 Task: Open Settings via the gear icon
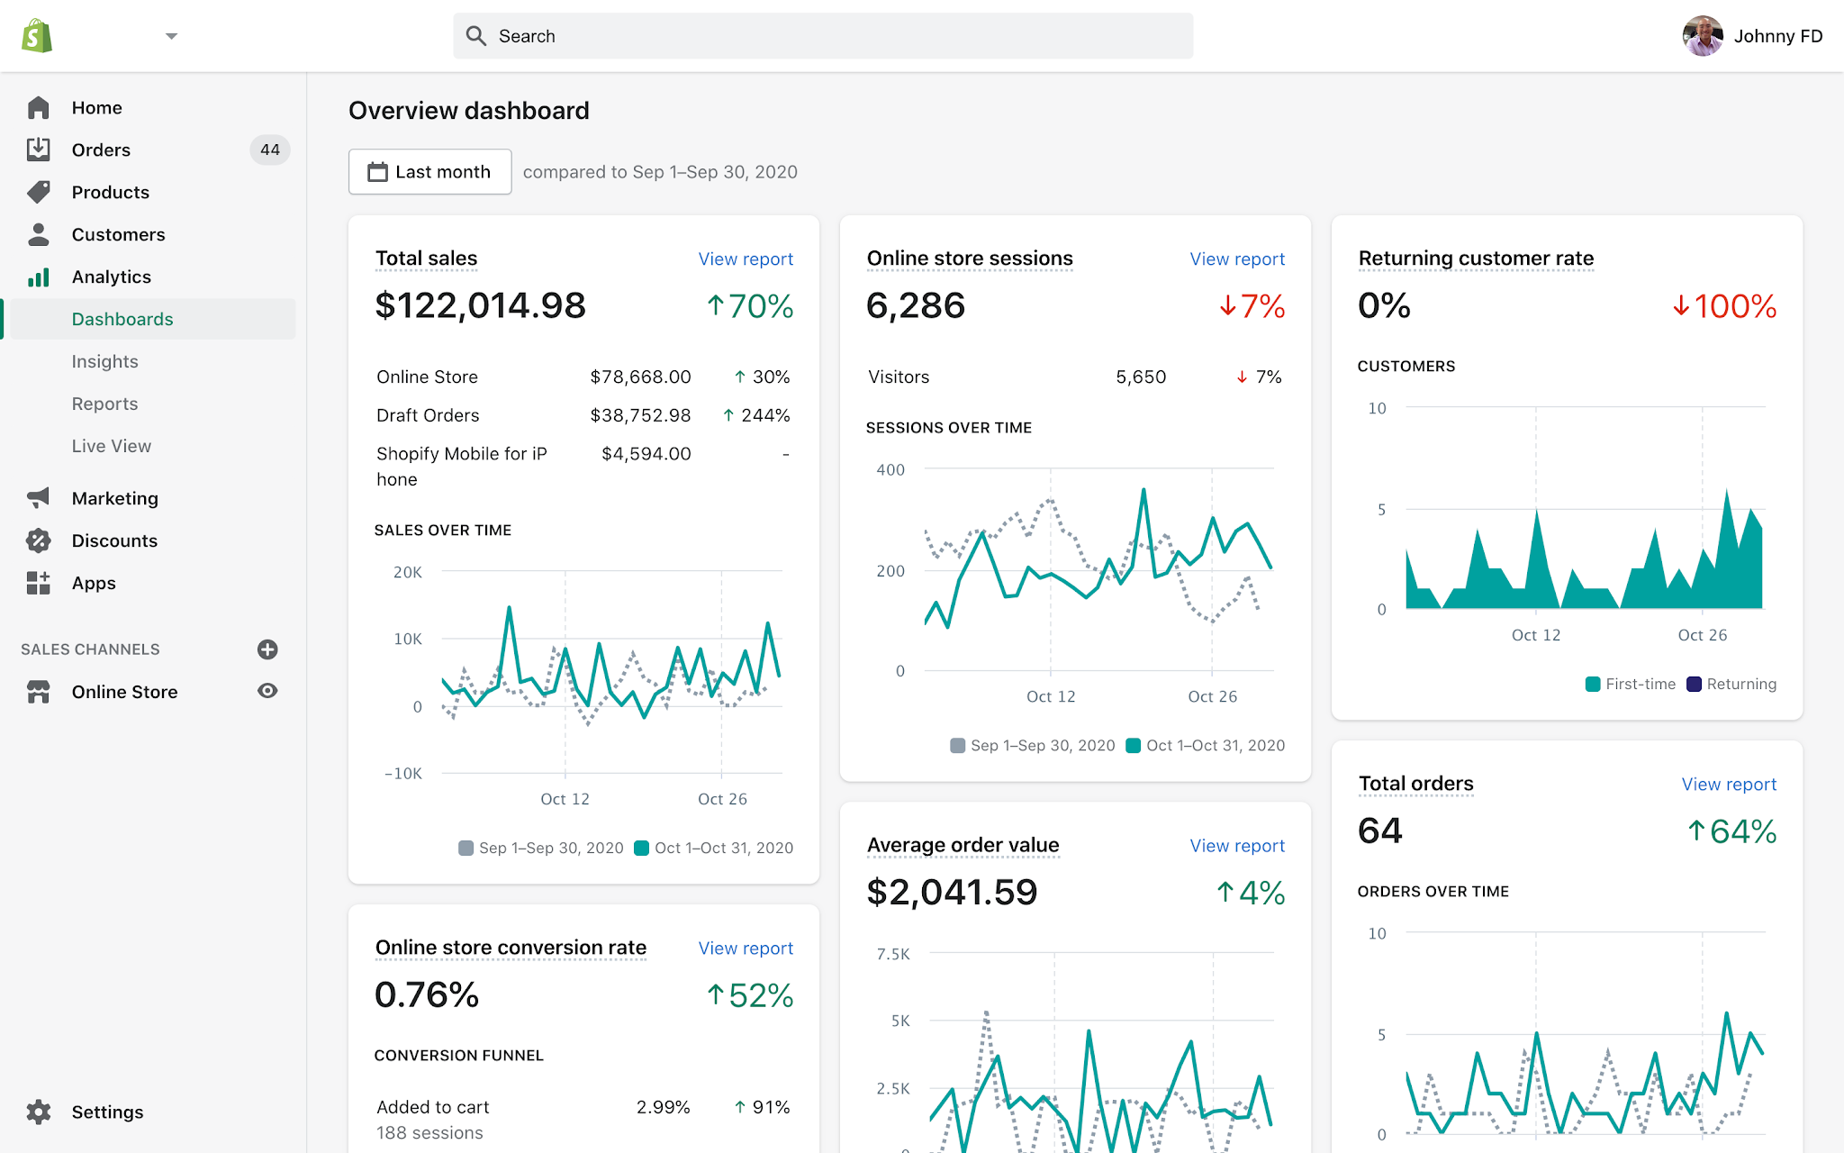tap(38, 1112)
